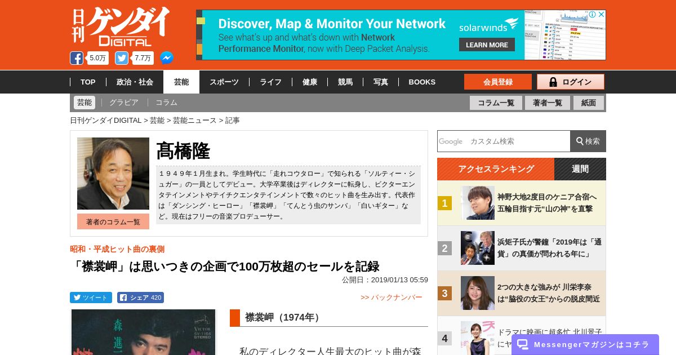Click the article headline about 襟裳岬
The height and width of the screenshot is (355, 676).
225,266
